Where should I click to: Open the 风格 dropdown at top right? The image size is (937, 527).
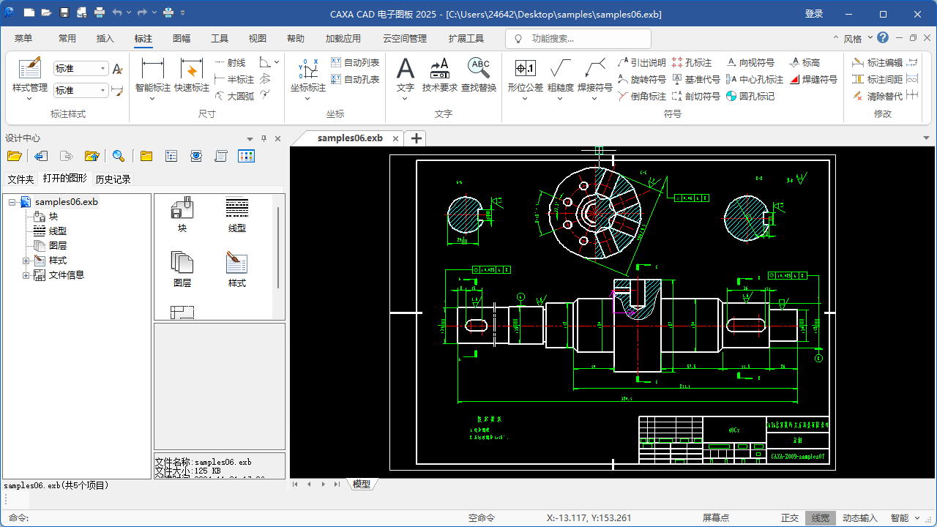tap(855, 37)
